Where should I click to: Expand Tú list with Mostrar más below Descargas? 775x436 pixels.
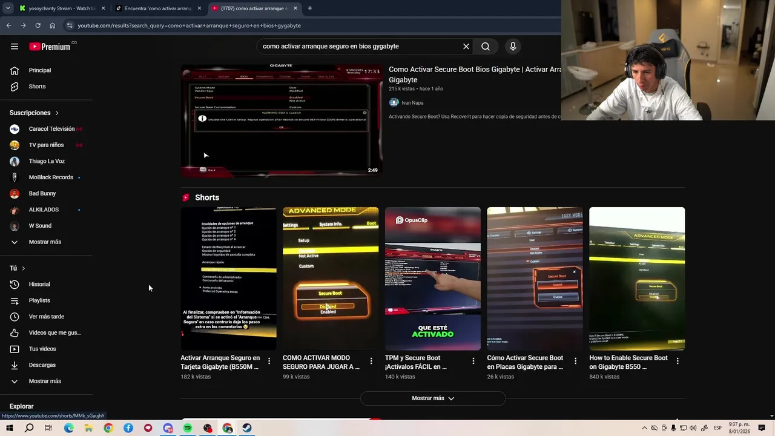(46, 381)
